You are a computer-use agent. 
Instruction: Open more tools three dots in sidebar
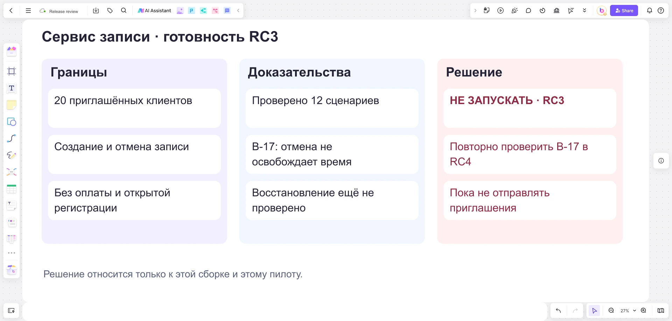tap(12, 253)
